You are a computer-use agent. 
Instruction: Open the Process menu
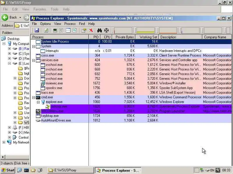click(x=70, y=24)
